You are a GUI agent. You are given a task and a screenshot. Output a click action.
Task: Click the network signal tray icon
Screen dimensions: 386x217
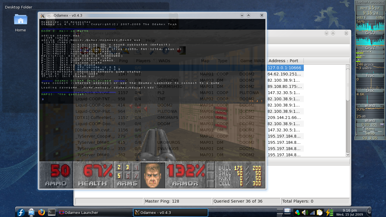tap(312, 212)
